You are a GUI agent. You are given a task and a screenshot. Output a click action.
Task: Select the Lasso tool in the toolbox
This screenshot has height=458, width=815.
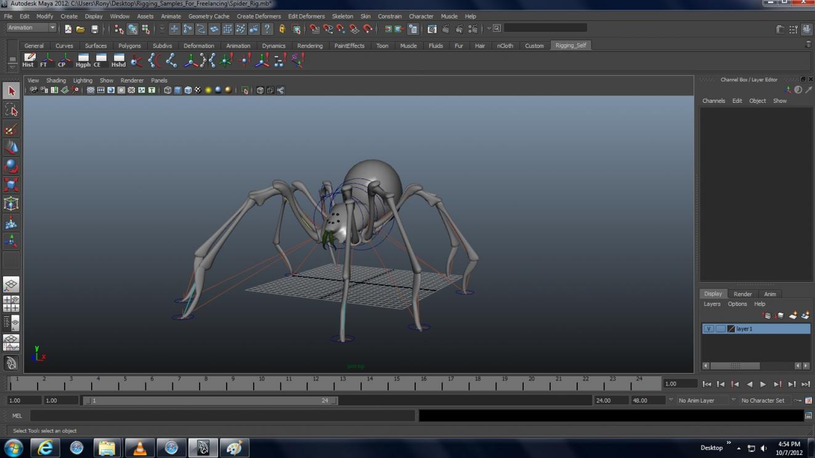pos(11,110)
